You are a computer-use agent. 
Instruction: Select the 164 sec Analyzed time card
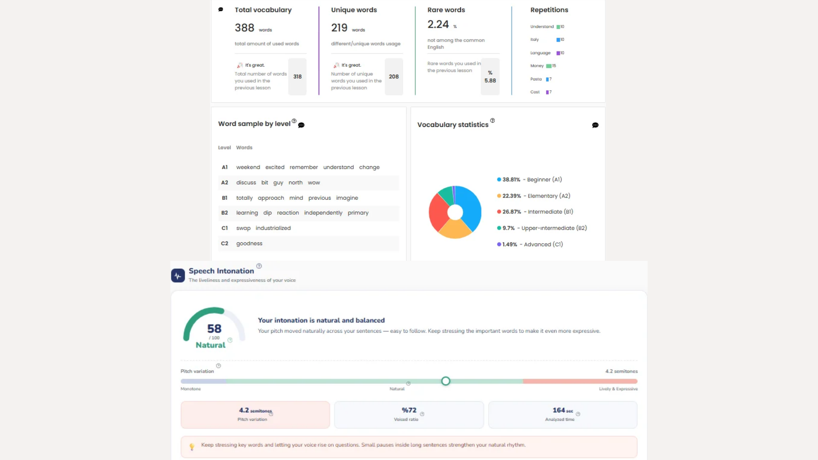563,415
